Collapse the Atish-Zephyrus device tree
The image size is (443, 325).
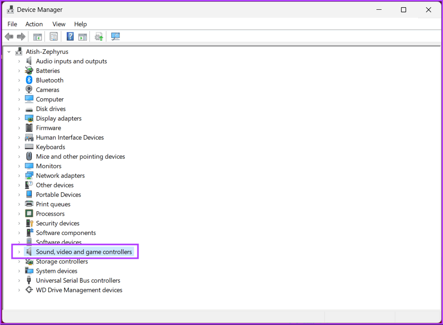[x=9, y=51]
